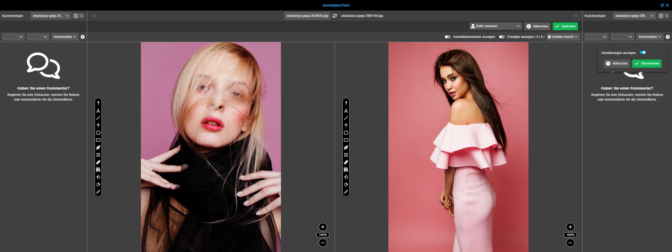This screenshot has height=252, width=672.
Task: Pick the circle shape tool in the right image toolbar
Action: (x=346, y=133)
